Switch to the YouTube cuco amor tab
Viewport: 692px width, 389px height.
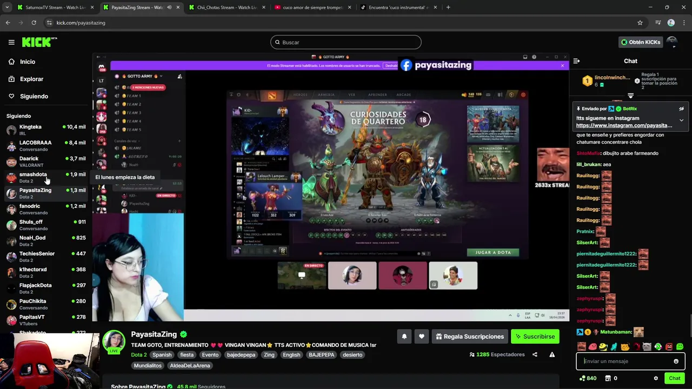[313, 8]
